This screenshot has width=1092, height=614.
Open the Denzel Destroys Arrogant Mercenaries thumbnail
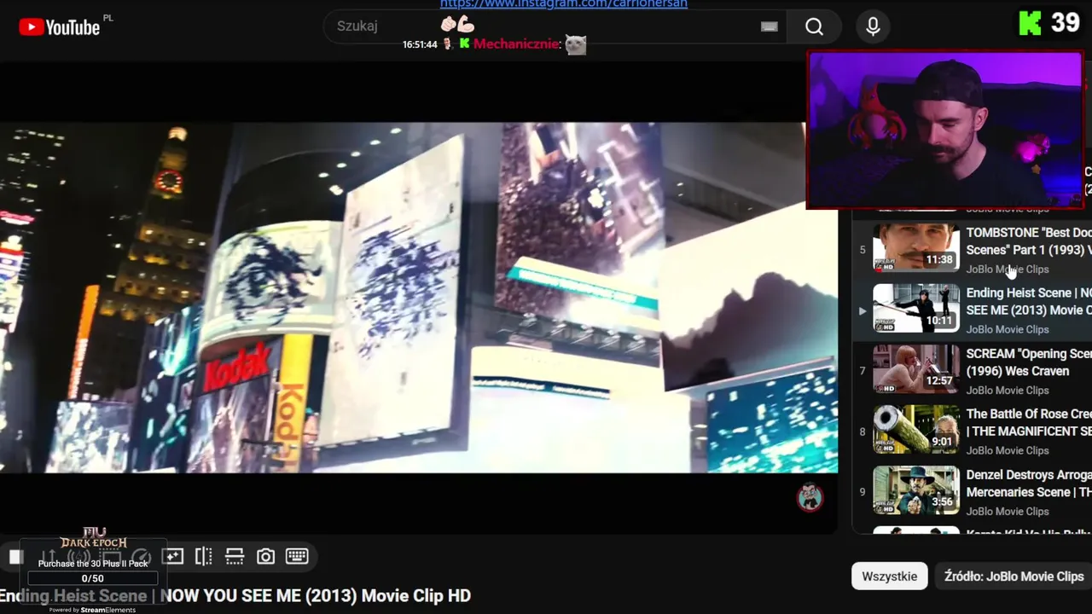915,489
